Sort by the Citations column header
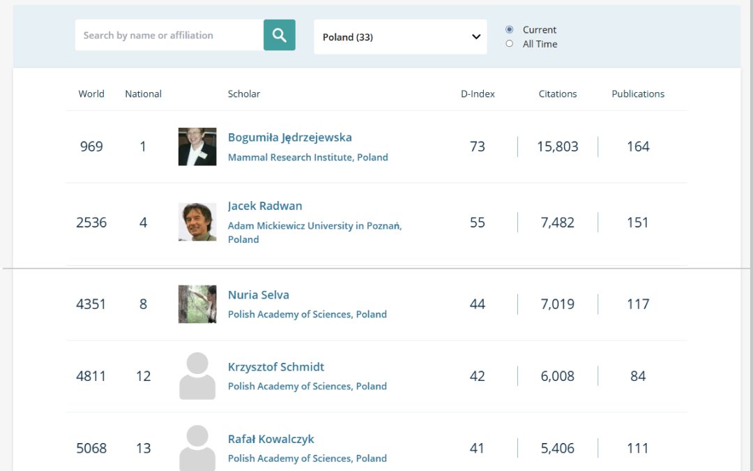Screen dimensions: 753x471 click(558, 94)
